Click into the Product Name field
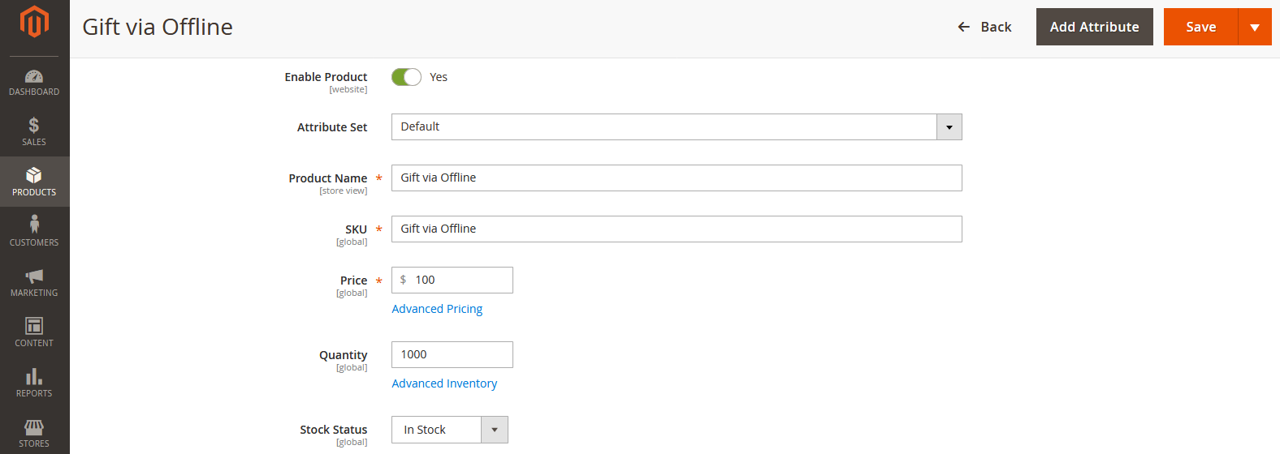The height and width of the screenshot is (454, 1280). [x=676, y=178]
